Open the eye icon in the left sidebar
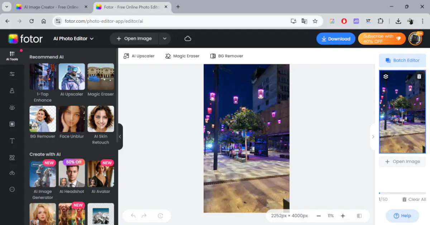The height and width of the screenshot is (225, 430). 12,107
